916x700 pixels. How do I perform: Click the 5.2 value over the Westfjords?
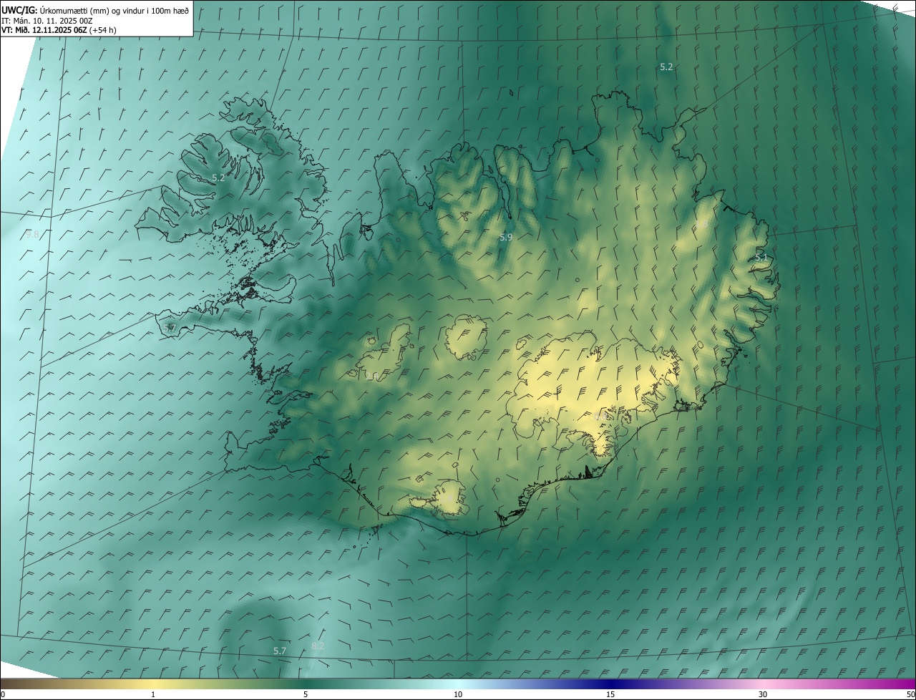coord(218,178)
